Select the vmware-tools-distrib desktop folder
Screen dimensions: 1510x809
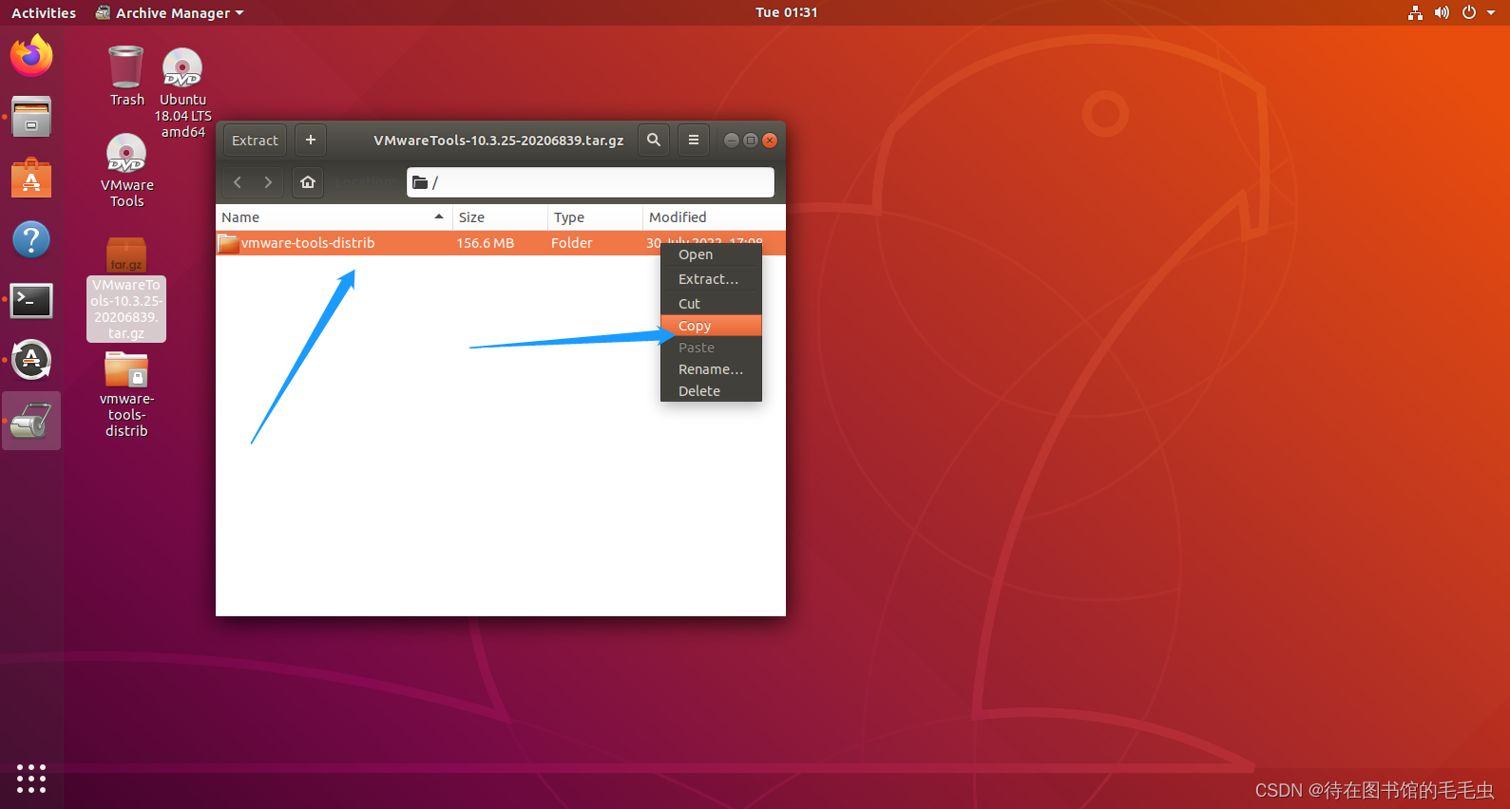click(126, 395)
